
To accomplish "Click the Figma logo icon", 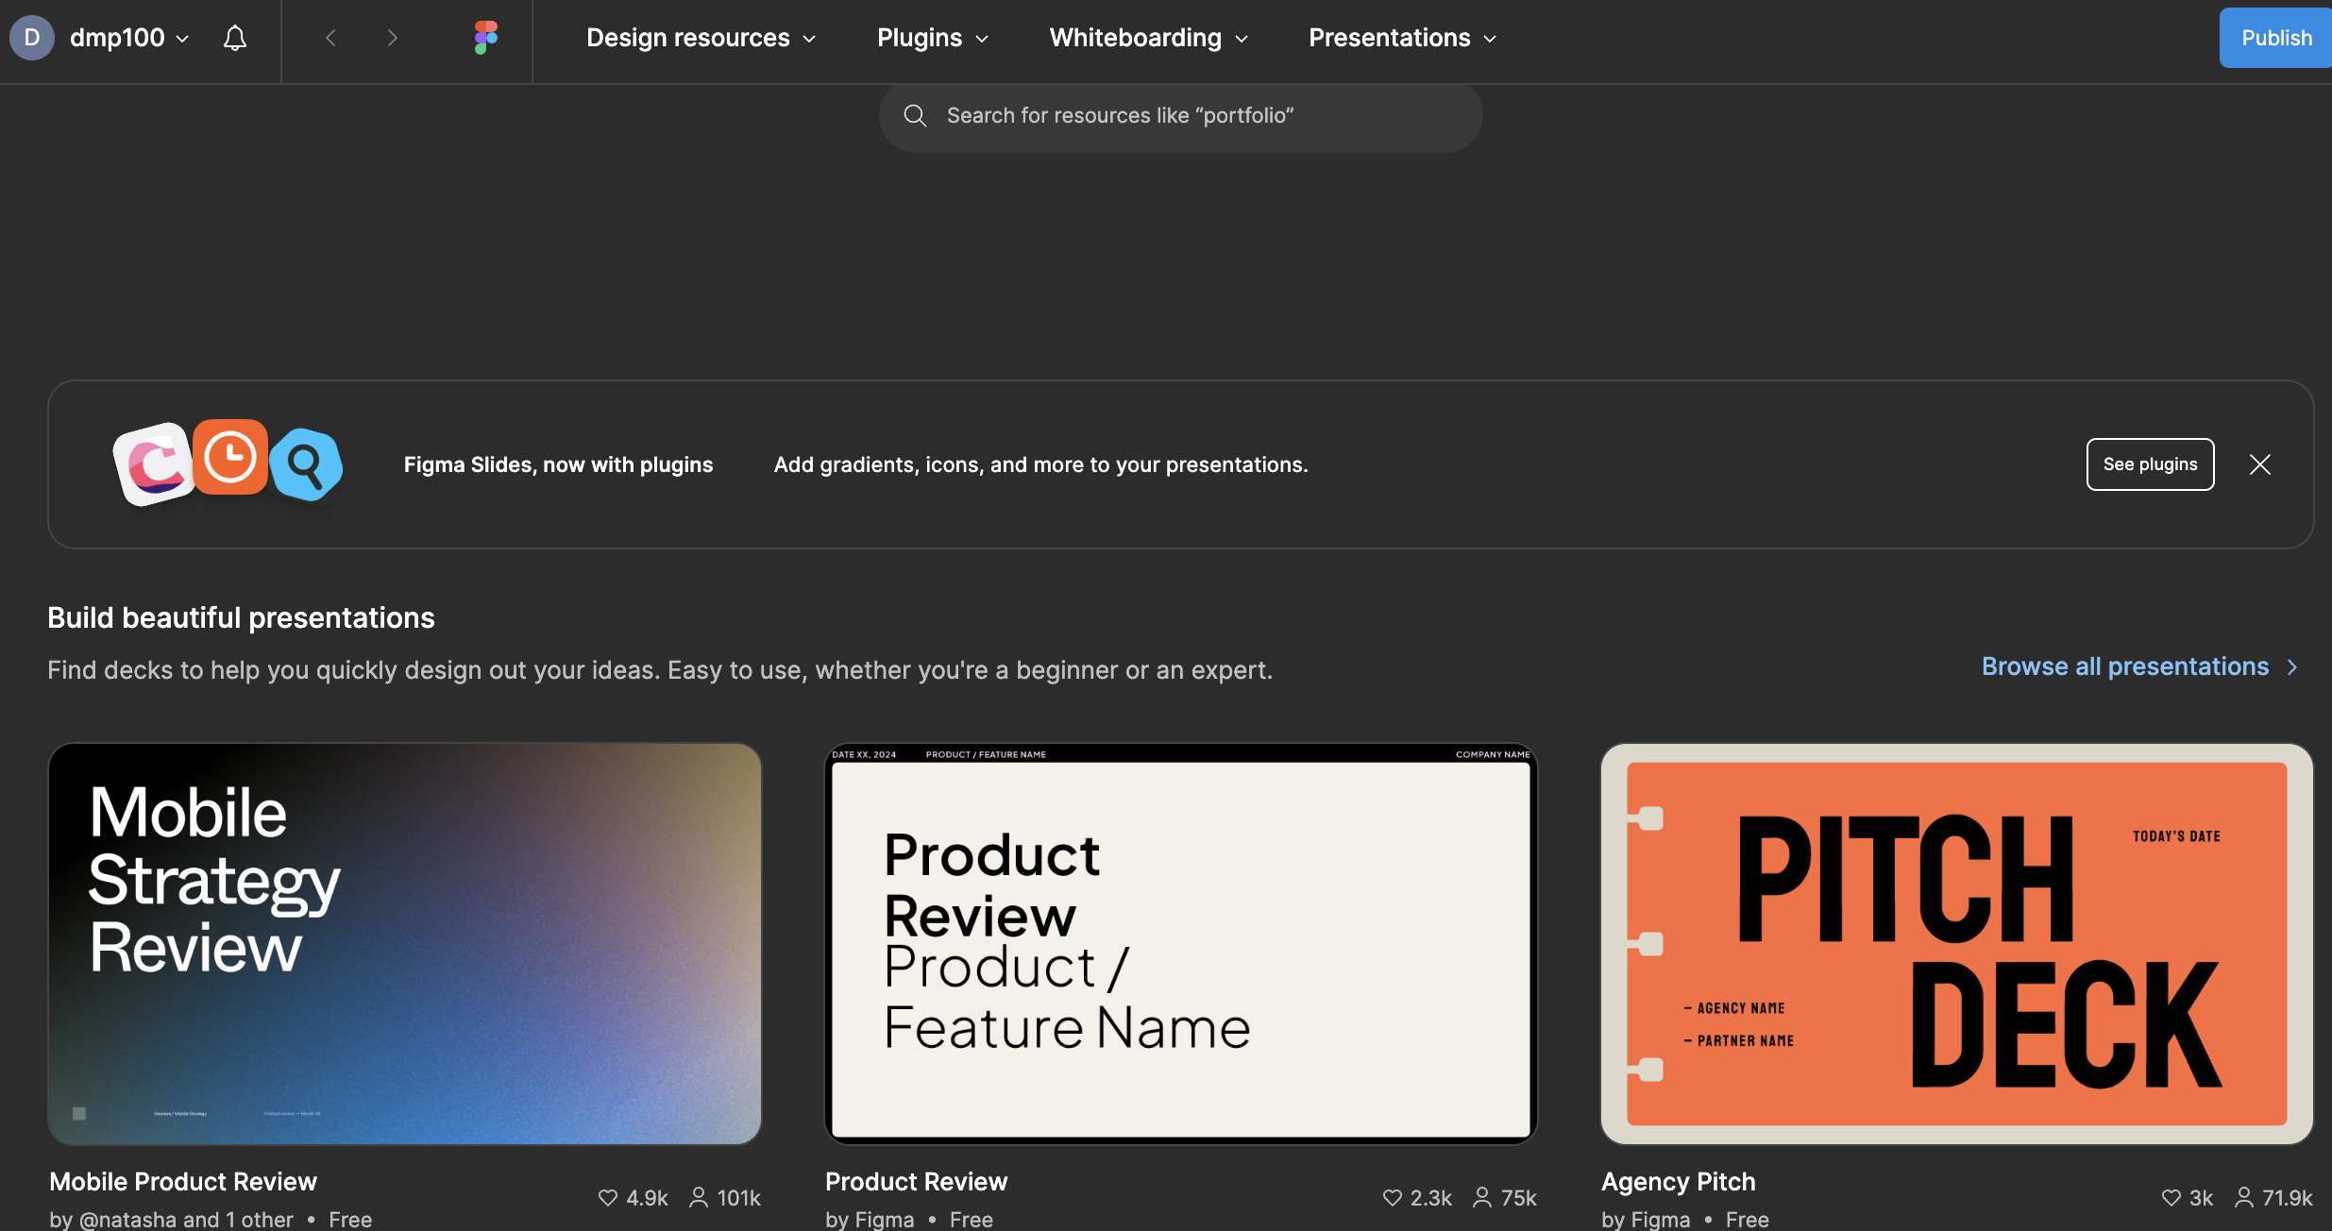I will (485, 38).
